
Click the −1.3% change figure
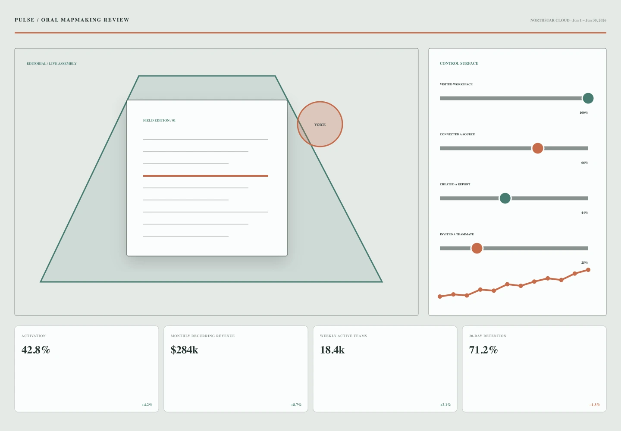click(x=595, y=405)
